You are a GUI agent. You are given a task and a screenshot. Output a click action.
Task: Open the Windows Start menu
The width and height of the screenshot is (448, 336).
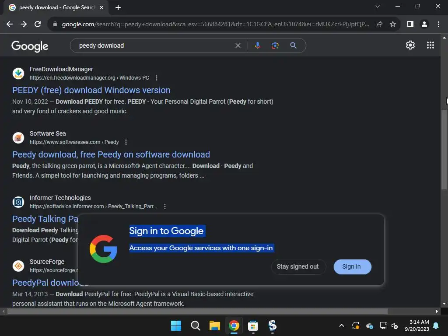176,325
